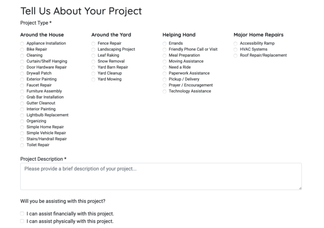Select the Snow Removal option
324x228 pixels.
point(93,61)
